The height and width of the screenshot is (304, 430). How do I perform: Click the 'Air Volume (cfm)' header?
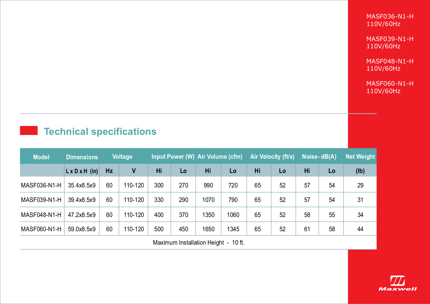pos(220,157)
